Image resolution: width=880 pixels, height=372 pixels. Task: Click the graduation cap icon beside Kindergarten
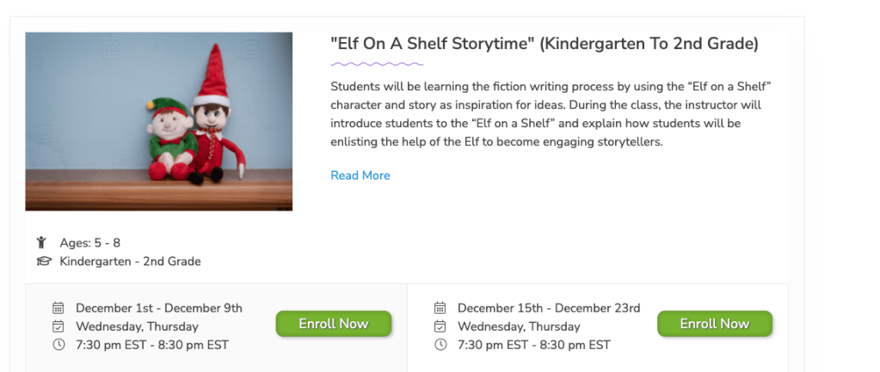pyautogui.click(x=43, y=261)
